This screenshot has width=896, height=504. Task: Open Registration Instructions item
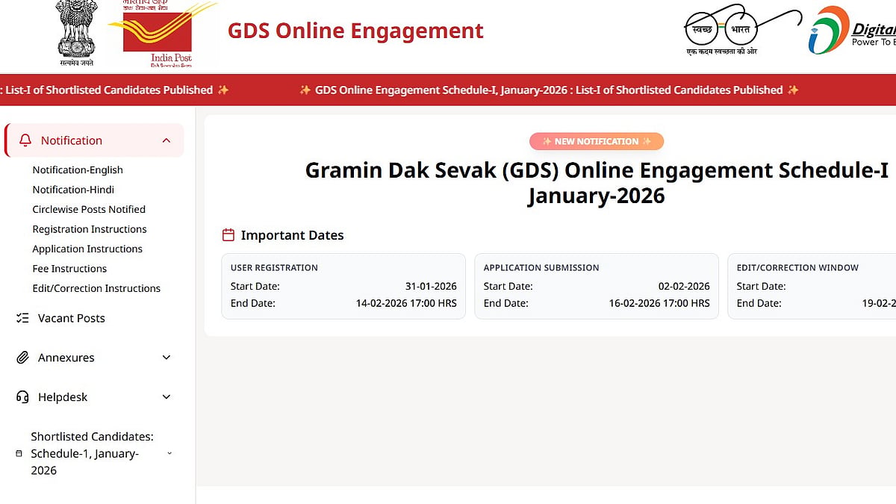click(90, 229)
